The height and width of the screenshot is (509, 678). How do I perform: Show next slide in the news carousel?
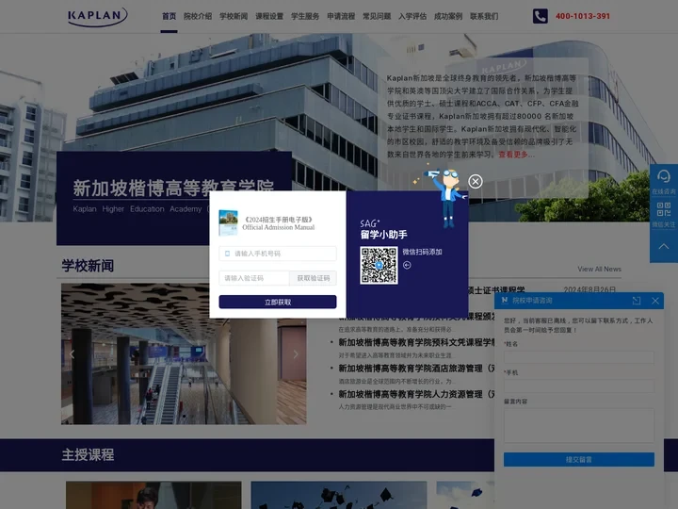pyautogui.click(x=296, y=354)
